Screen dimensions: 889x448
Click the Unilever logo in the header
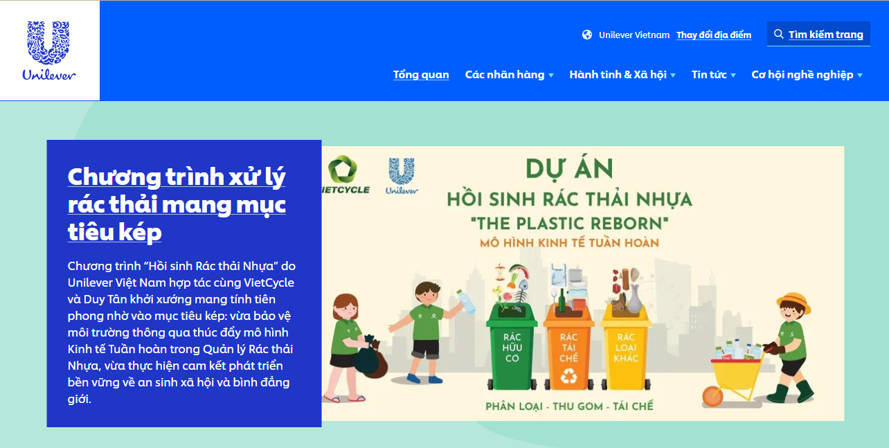click(x=49, y=51)
